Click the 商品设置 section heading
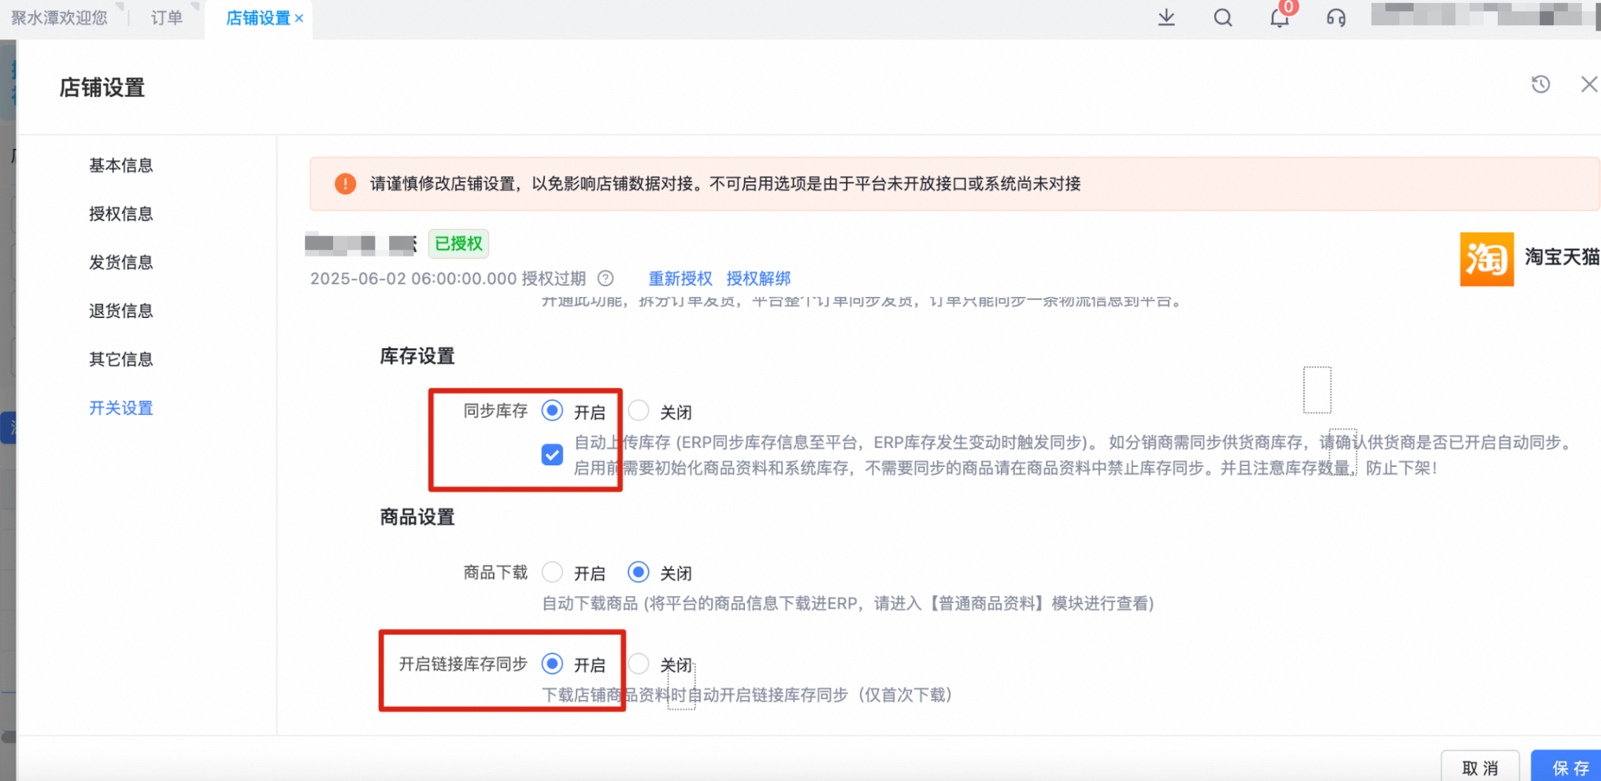 click(417, 517)
